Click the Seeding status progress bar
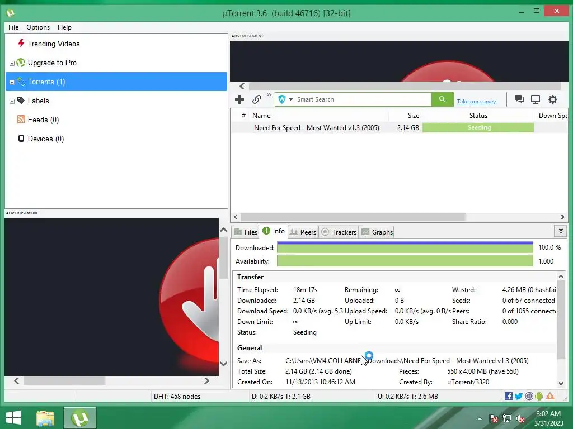 [478, 128]
